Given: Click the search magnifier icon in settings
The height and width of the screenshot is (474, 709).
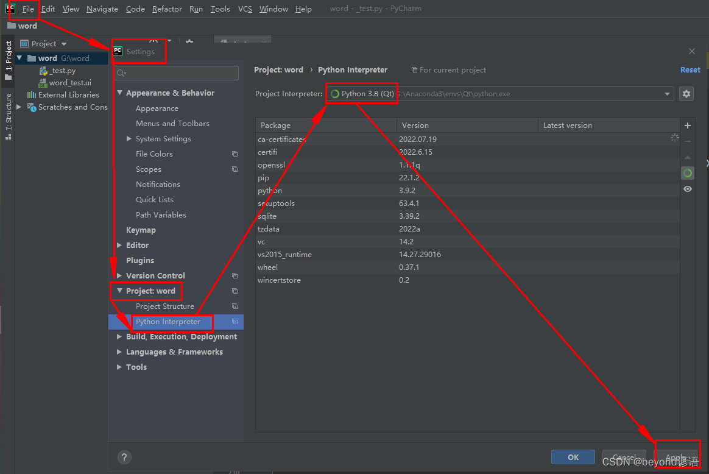Looking at the screenshot, I should coord(121,73).
